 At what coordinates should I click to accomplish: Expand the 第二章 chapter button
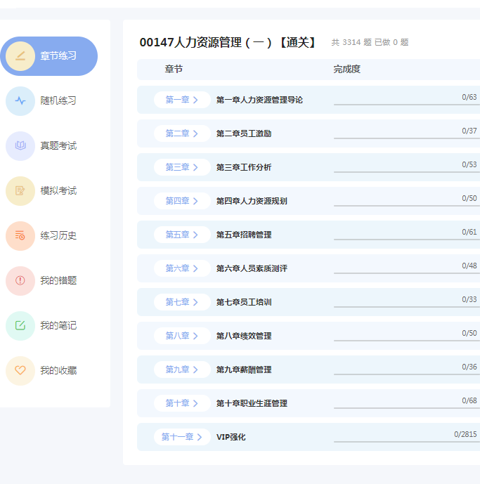tap(182, 133)
